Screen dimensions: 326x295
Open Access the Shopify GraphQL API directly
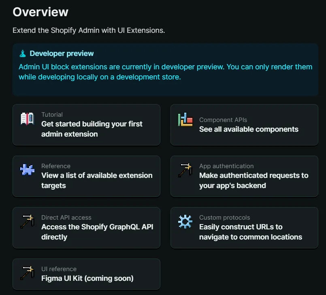(x=97, y=232)
